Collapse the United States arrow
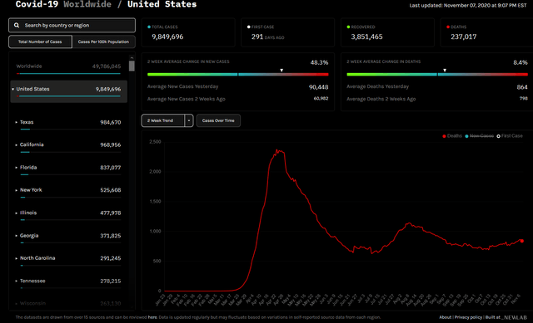Viewport: 533px width, 323px height. click(13, 89)
